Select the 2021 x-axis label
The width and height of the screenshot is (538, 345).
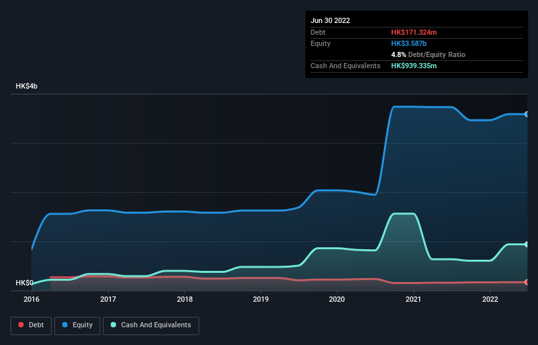413,299
